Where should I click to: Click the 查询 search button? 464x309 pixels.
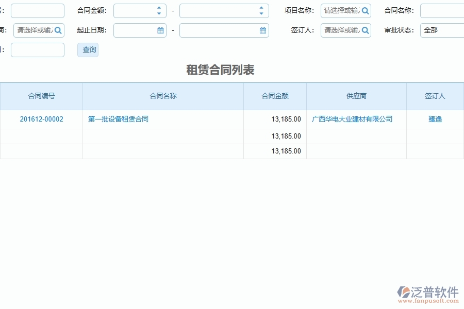pos(88,49)
